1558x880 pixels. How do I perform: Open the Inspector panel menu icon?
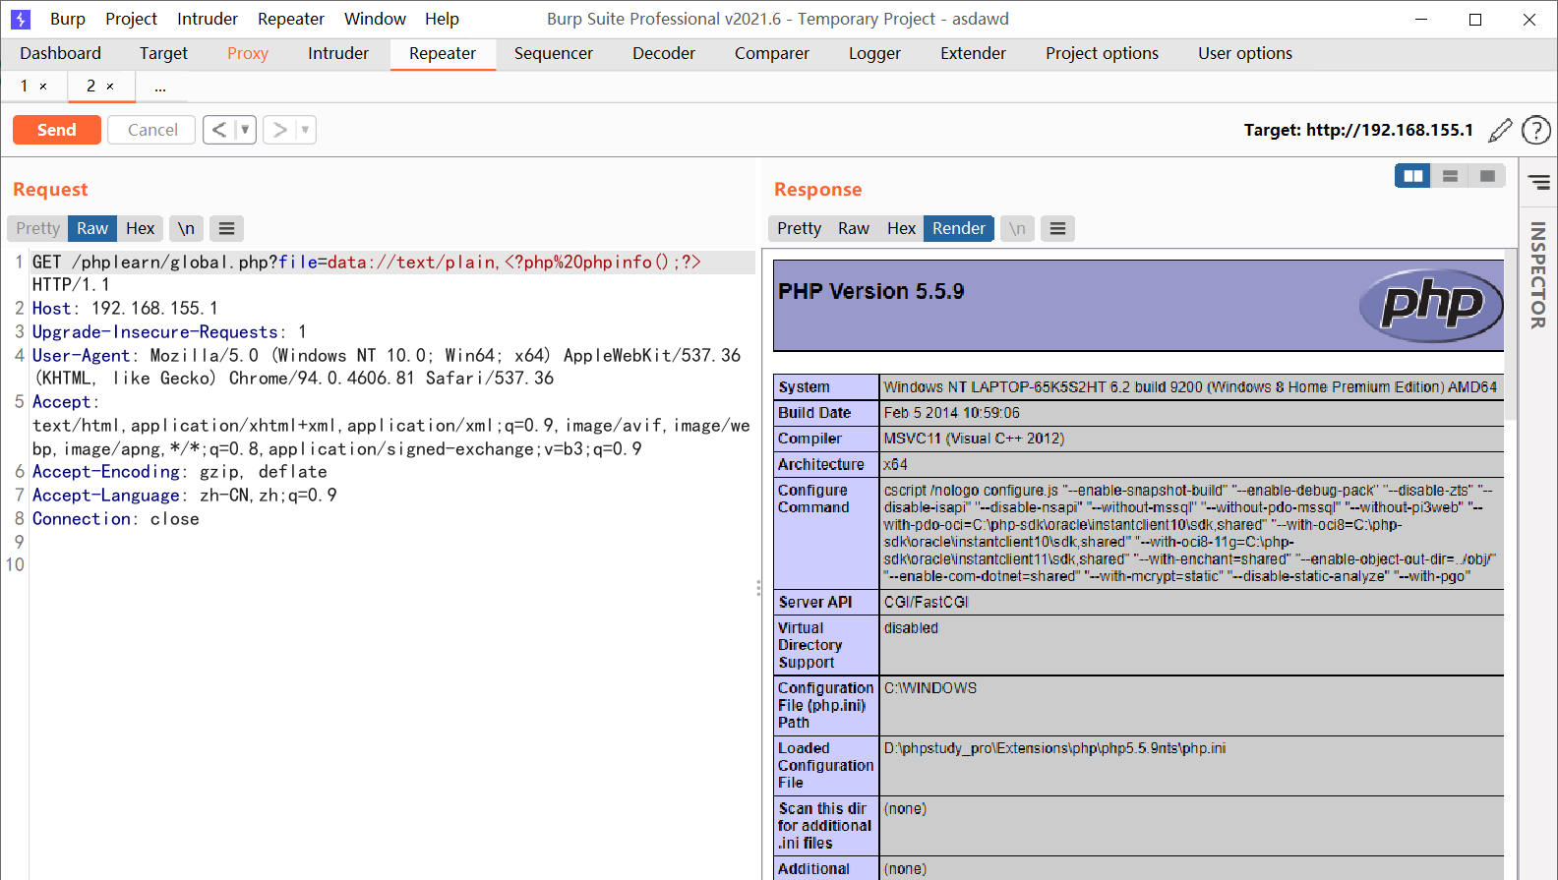click(1539, 182)
